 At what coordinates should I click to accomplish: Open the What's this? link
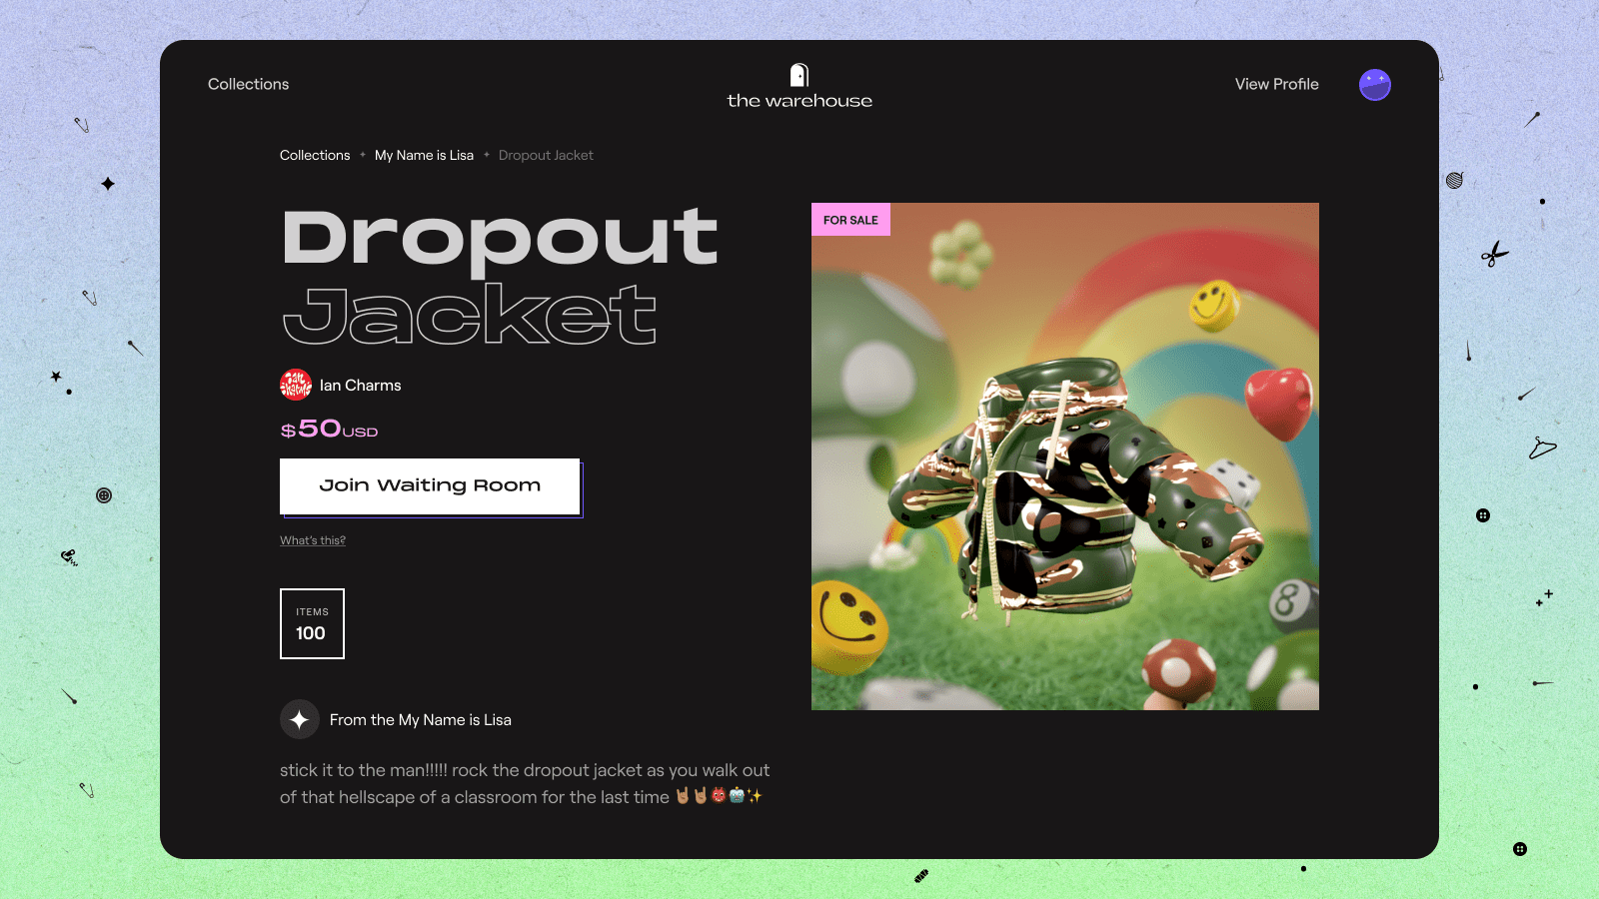[313, 540]
